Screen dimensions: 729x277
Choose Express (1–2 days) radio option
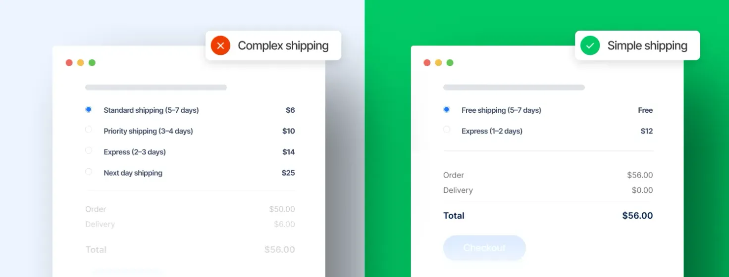coord(447,130)
